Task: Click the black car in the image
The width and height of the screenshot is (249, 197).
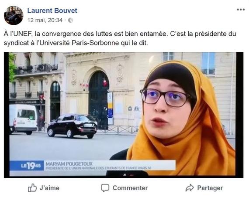Action: point(72,126)
